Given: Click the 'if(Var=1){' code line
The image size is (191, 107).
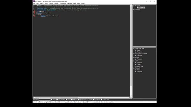Looking at the screenshot, I should click(41, 11).
